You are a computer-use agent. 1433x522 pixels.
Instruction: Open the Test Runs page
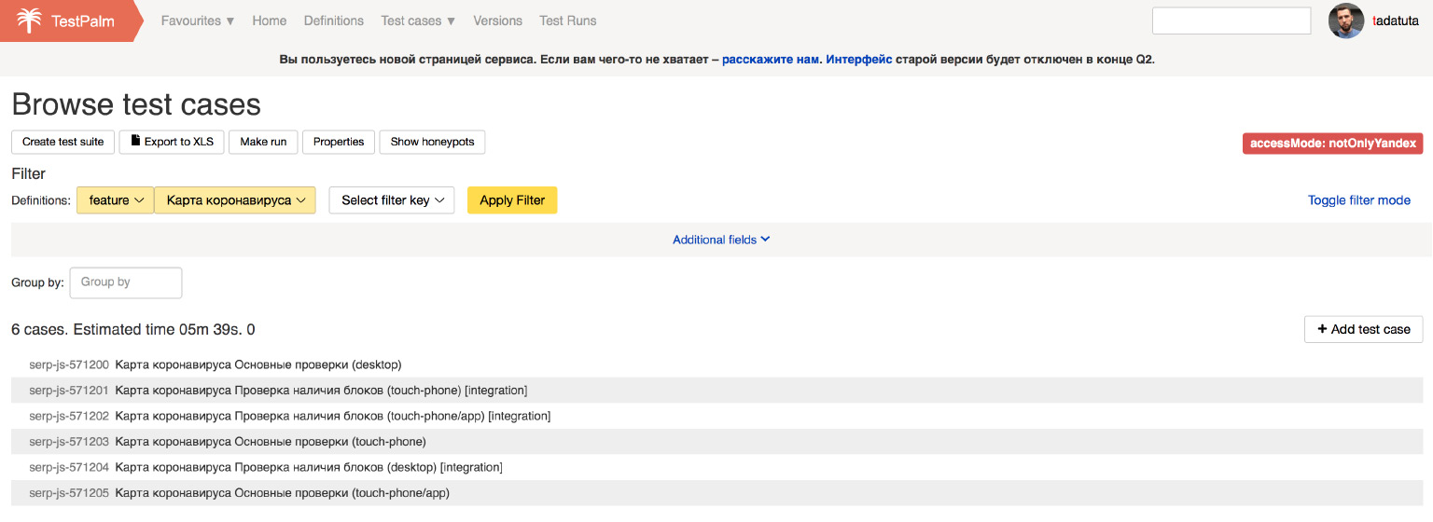pos(568,21)
